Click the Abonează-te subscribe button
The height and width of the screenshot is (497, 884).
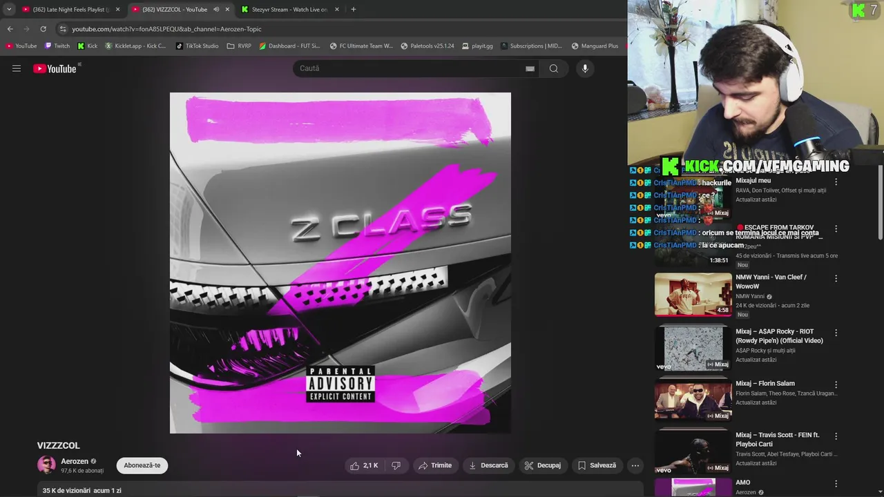[x=142, y=465]
